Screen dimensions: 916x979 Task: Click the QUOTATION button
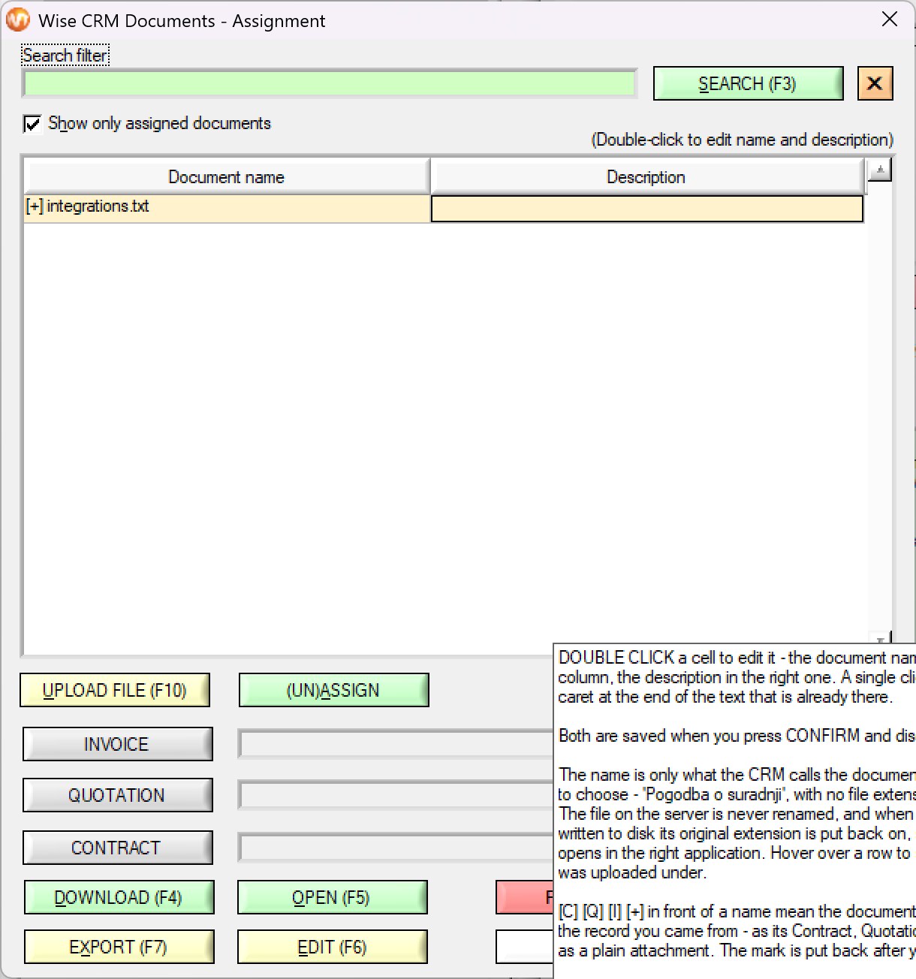coord(117,795)
